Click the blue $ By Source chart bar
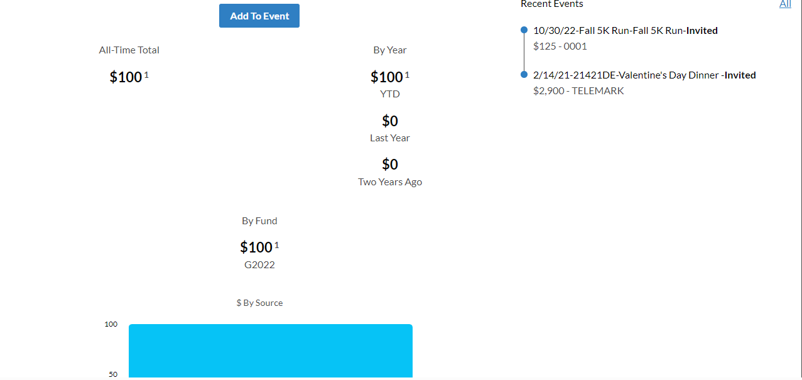Screen dimensions: 802x380 pyautogui.click(x=271, y=352)
